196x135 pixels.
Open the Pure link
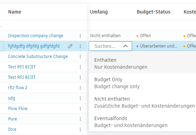click(13, 119)
